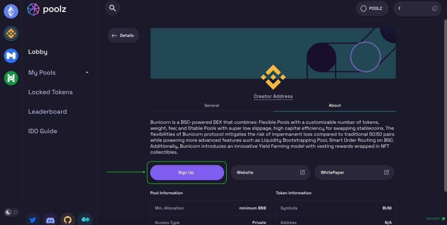Screen dimensions: 447x225
Task: Click the Poolz logo
Action: coord(46,9)
